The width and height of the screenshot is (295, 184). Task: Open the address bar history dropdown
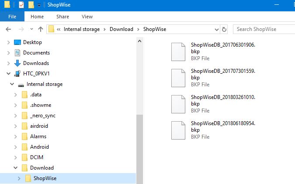coord(217,30)
